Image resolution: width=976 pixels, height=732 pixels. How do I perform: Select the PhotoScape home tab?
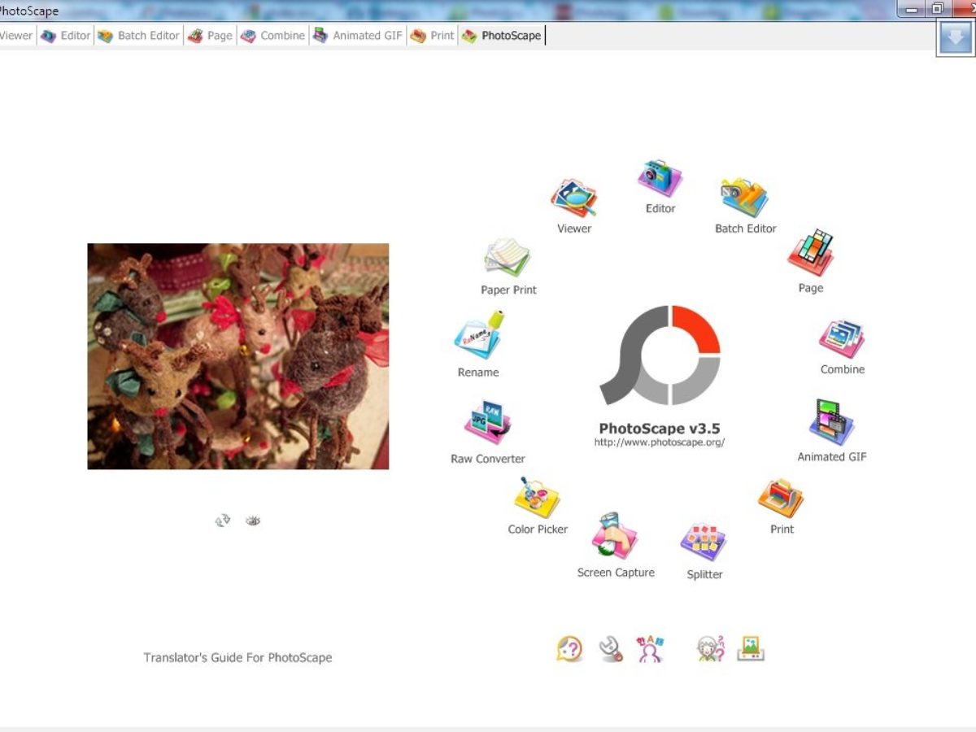pyautogui.click(x=502, y=36)
